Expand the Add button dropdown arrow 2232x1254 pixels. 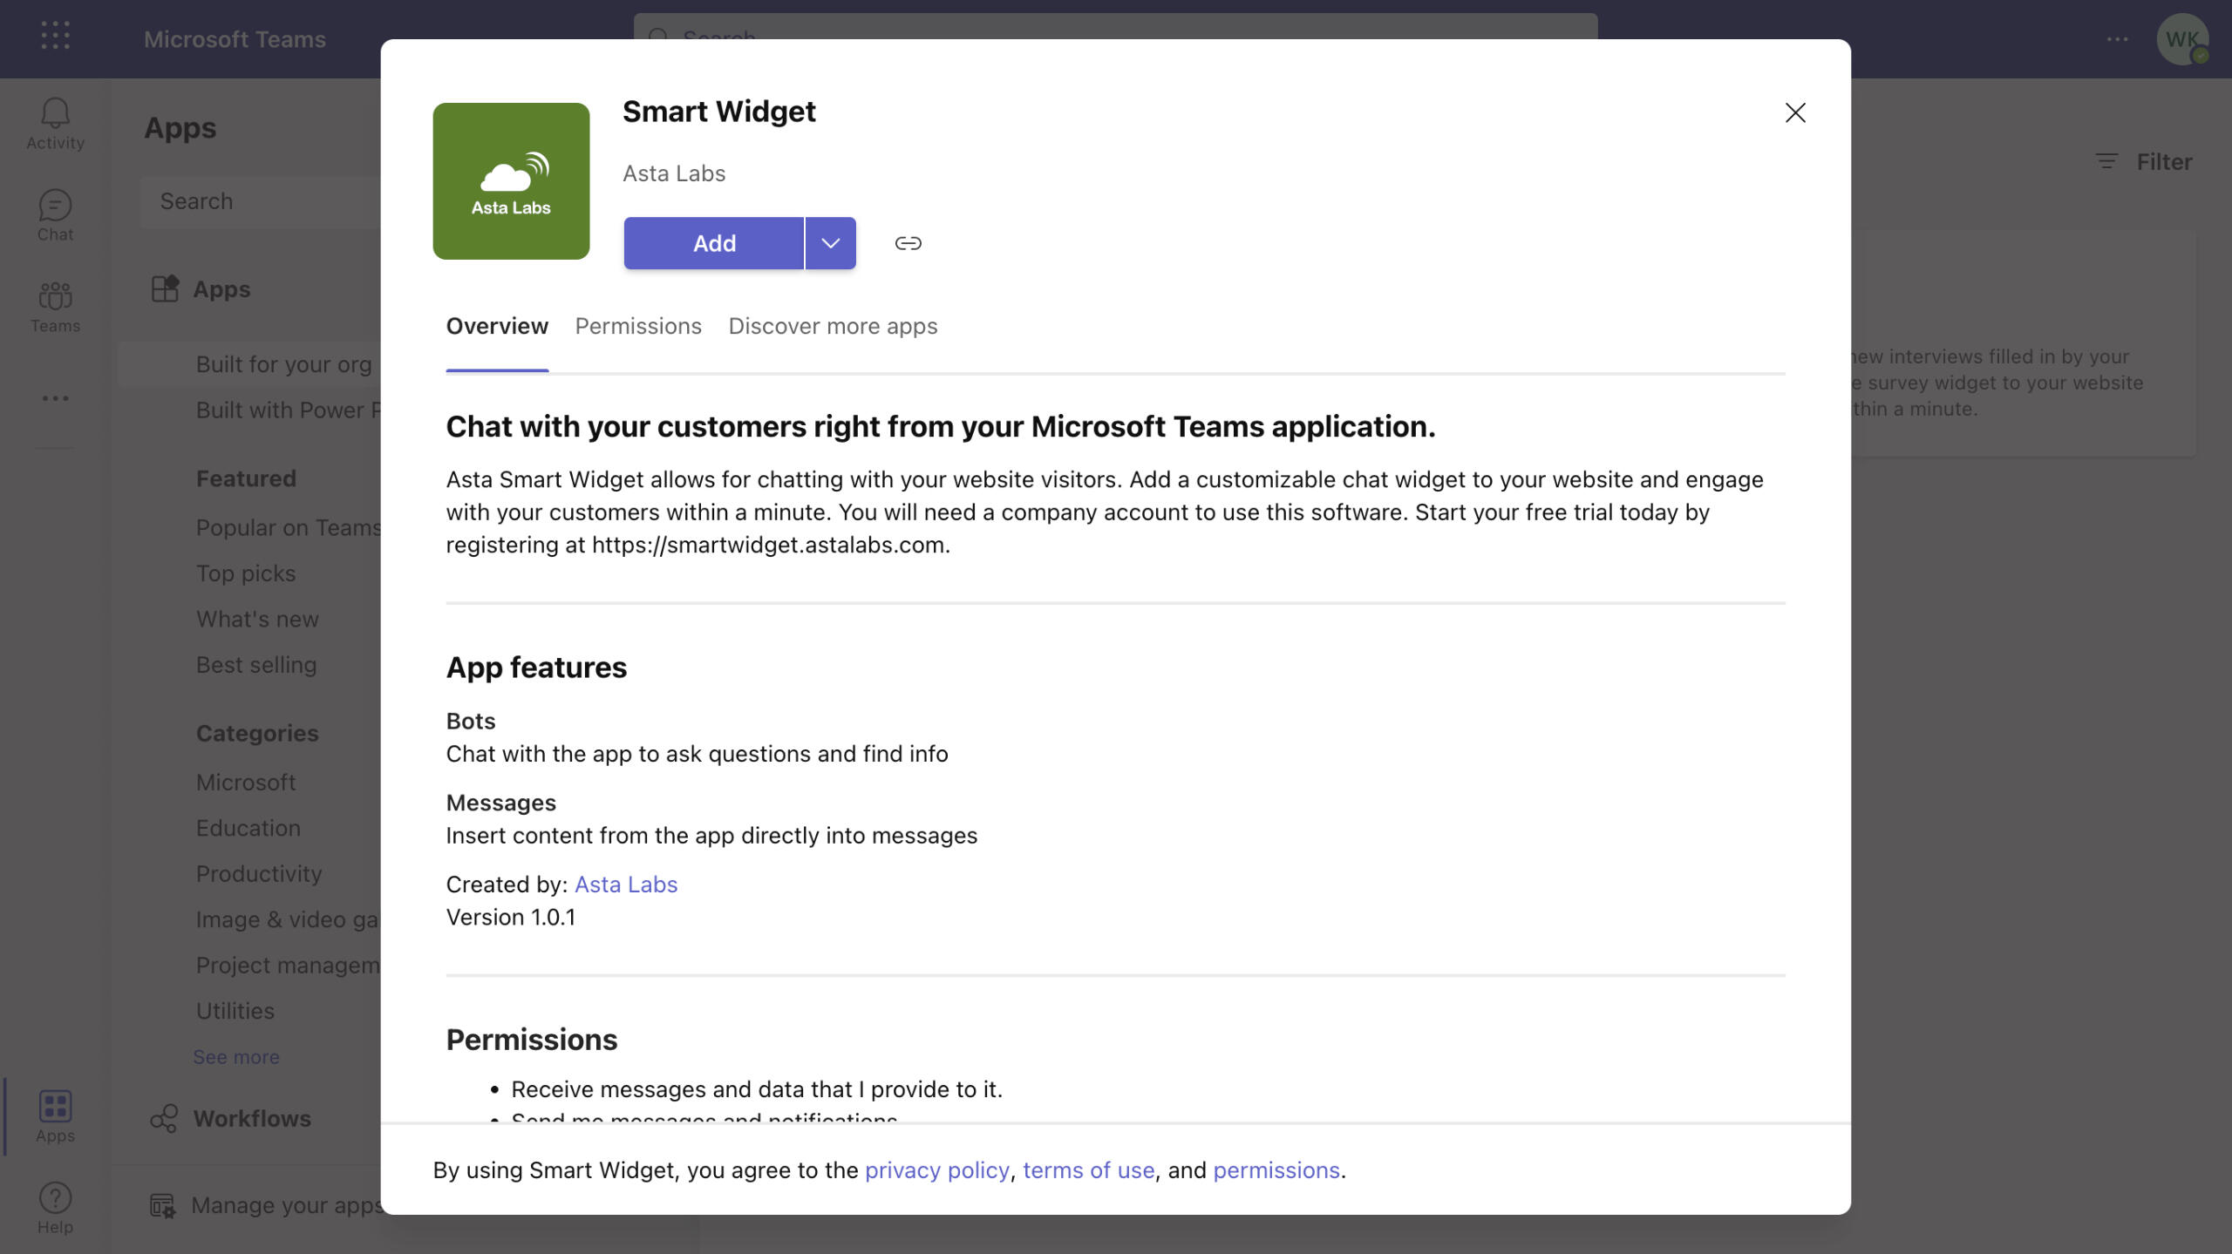click(x=830, y=243)
